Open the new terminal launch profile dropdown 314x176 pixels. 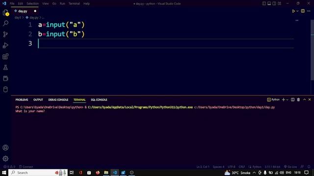(x=287, y=100)
